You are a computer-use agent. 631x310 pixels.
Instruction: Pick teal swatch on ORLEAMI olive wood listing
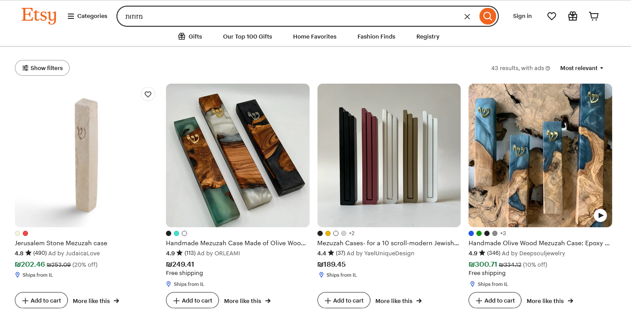pos(176,233)
